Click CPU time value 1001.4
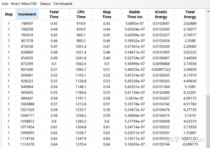The image size is (210, 148). [x=81, y=46]
